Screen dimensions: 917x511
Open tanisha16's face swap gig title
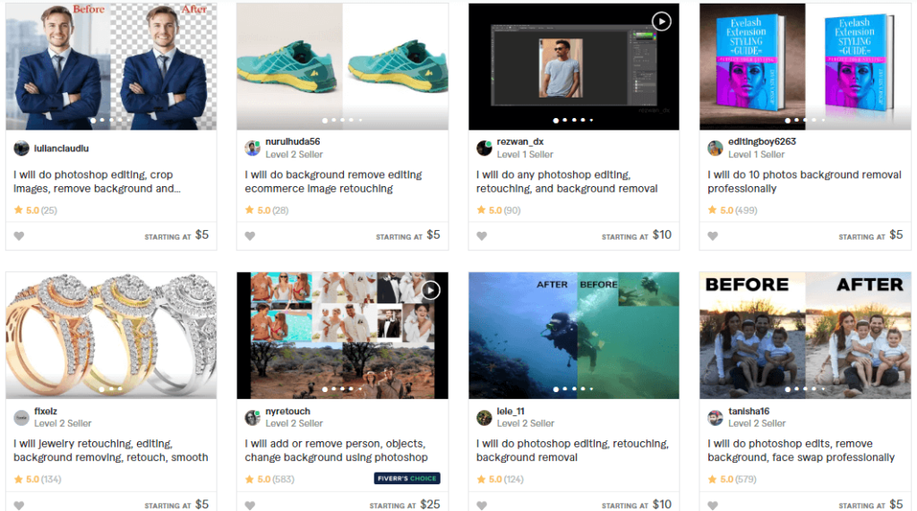click(801, 450)
